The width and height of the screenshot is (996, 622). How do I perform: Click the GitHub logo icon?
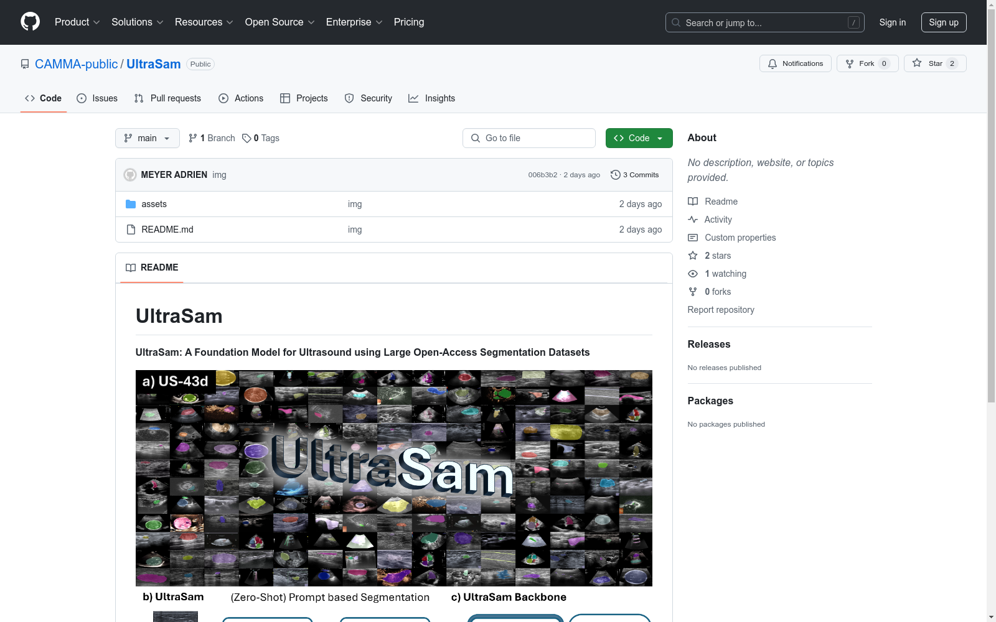click(x=30, y=22)
